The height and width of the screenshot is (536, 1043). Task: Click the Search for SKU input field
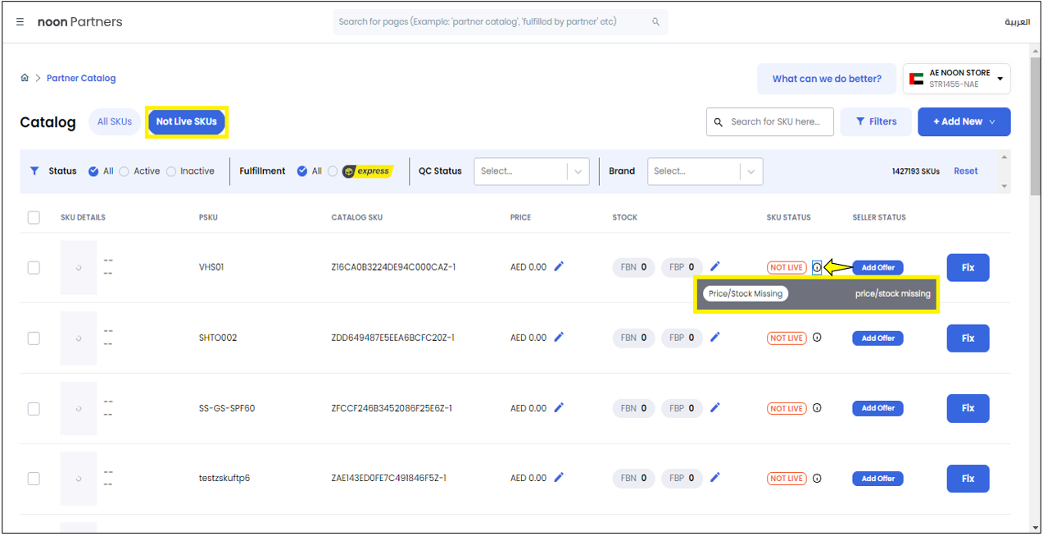coord(774,121)
